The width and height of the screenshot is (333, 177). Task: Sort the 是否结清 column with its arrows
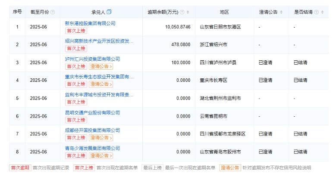coord(322,12)
